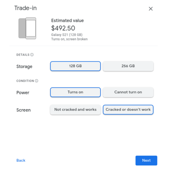Image resolution: width=169 pixels, height=169 pixels.
Task: Click the phone illustration image
Action: click(x=27, y=28)
